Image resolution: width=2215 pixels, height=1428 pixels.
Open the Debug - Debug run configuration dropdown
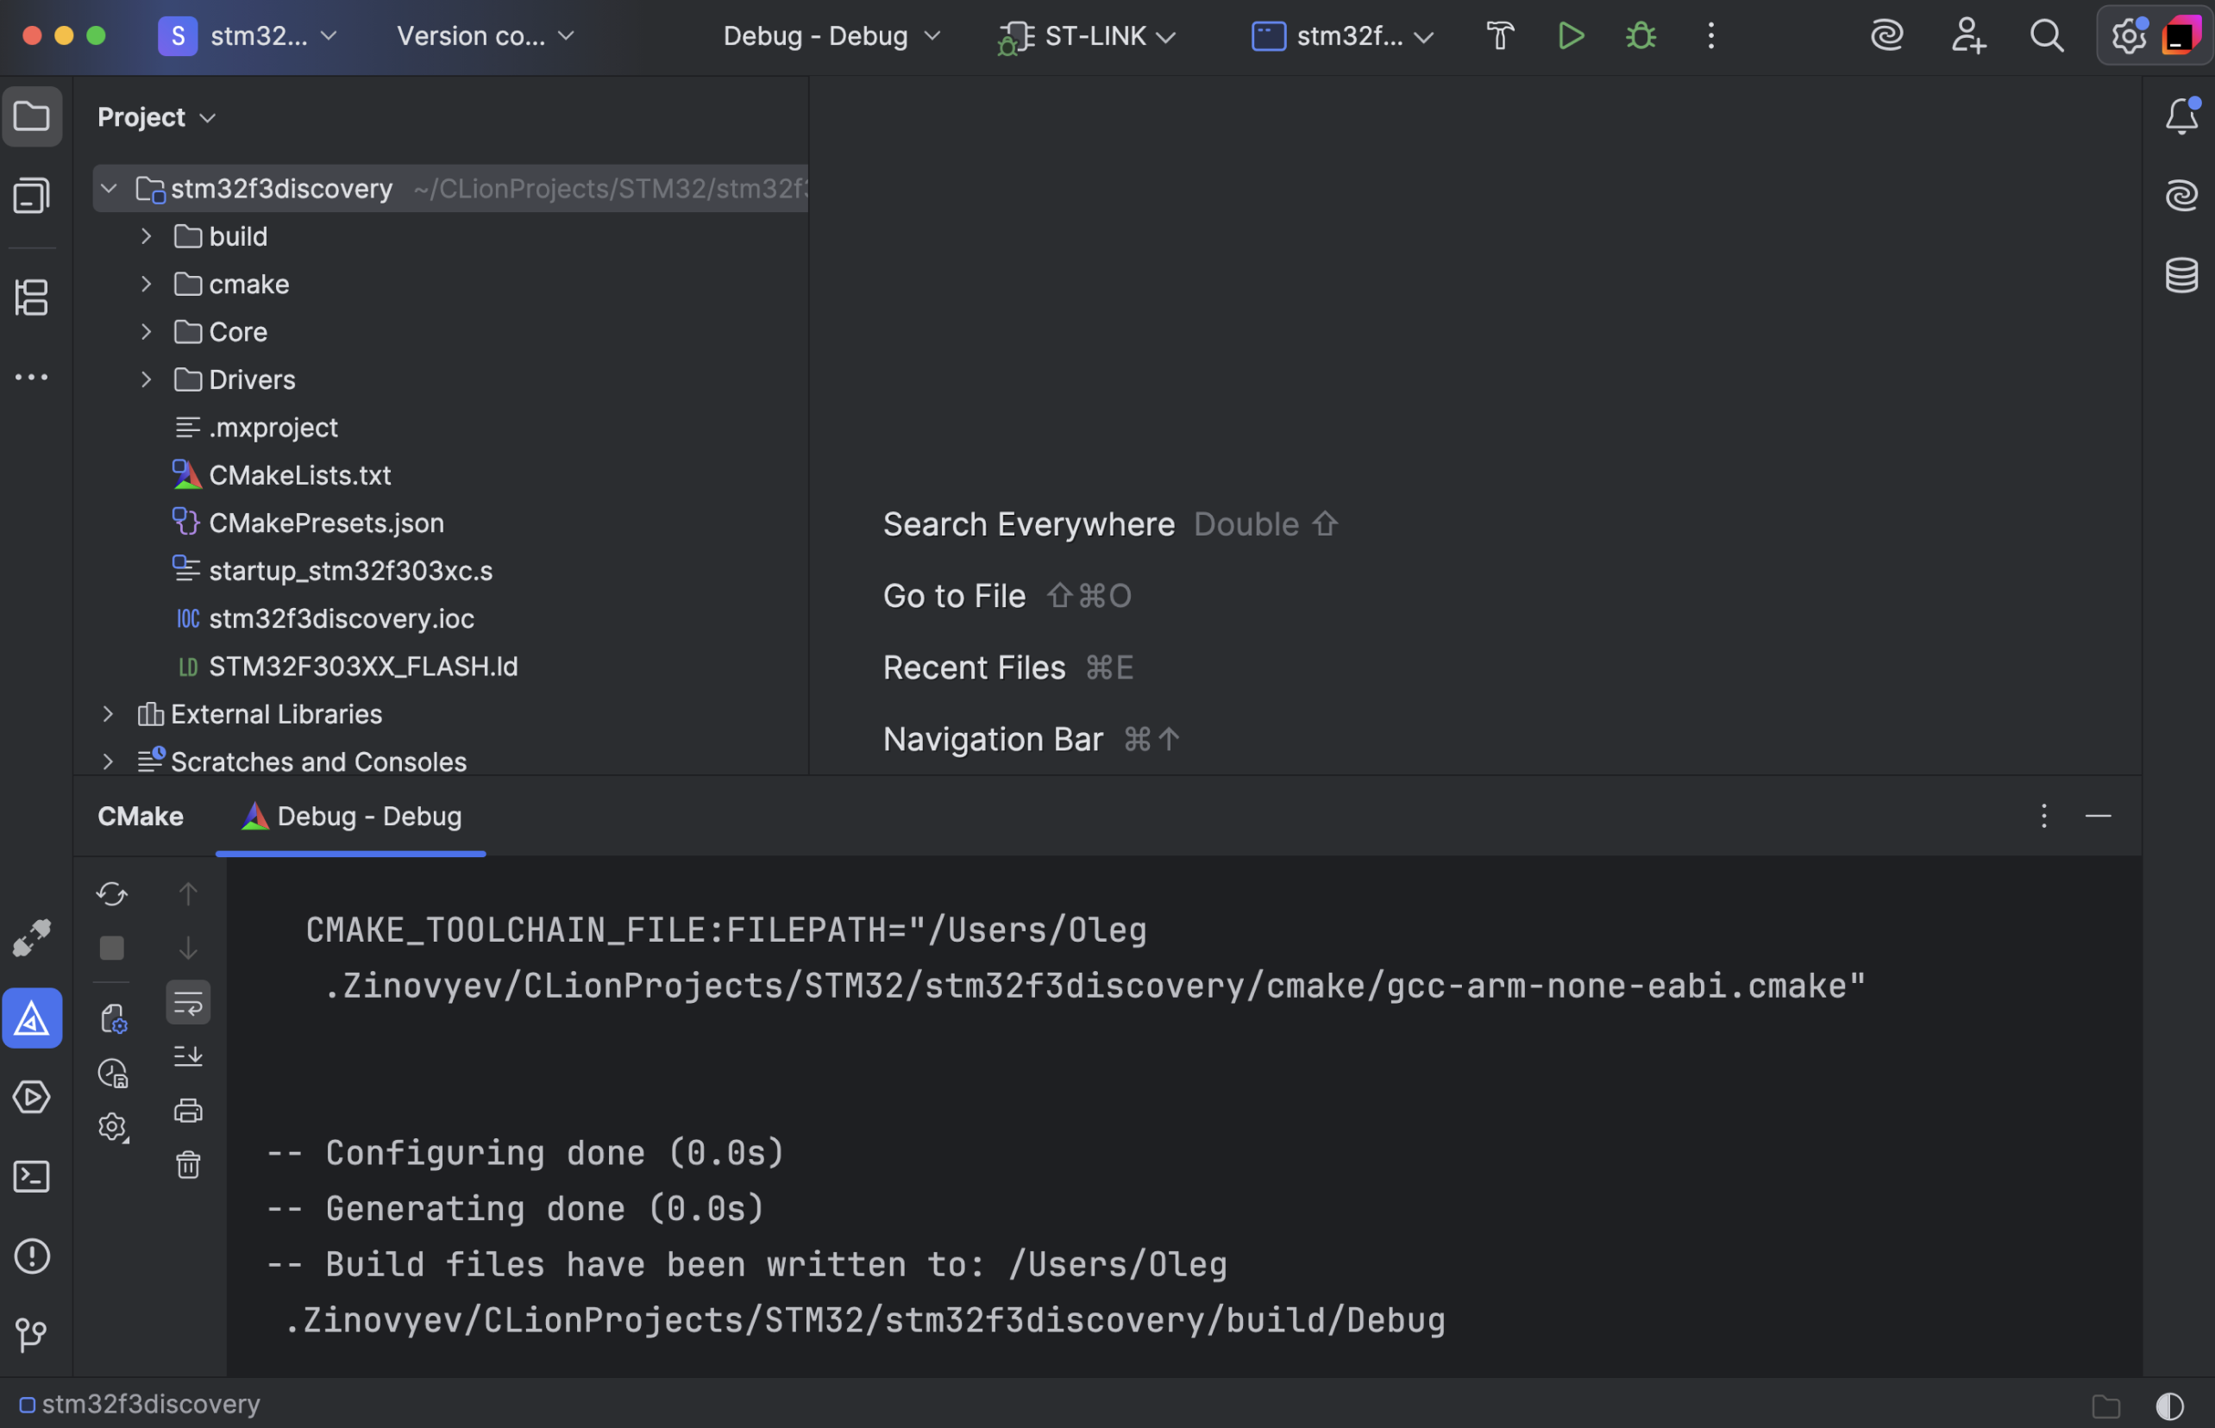[830, 35]
